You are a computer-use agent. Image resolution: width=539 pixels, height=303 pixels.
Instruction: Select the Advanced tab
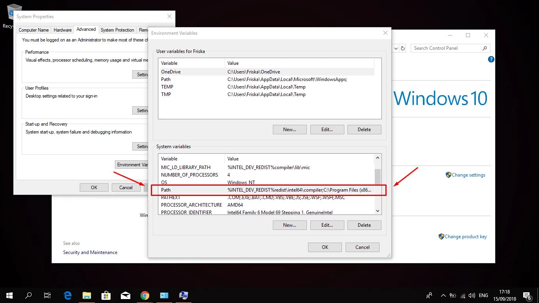coord(86,29)
